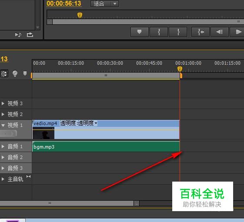Screen dimensions: 244x222
Task: Open the 透明度 effect dropdown on vedio.mp4 clip
Action: 79,123
